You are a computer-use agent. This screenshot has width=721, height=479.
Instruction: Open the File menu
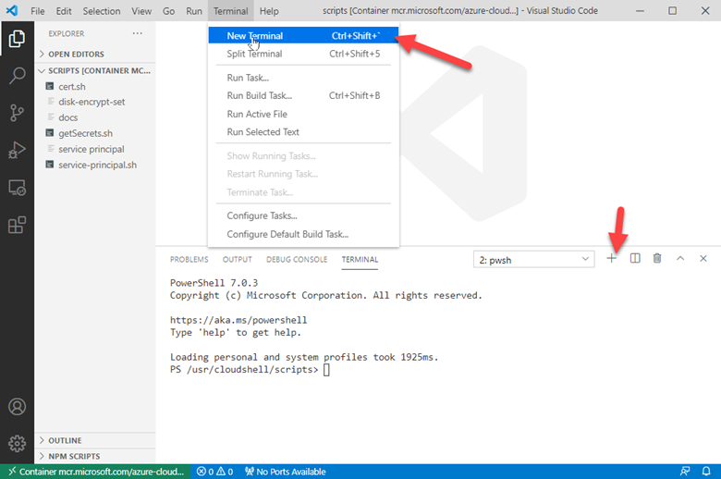(38, 11)
